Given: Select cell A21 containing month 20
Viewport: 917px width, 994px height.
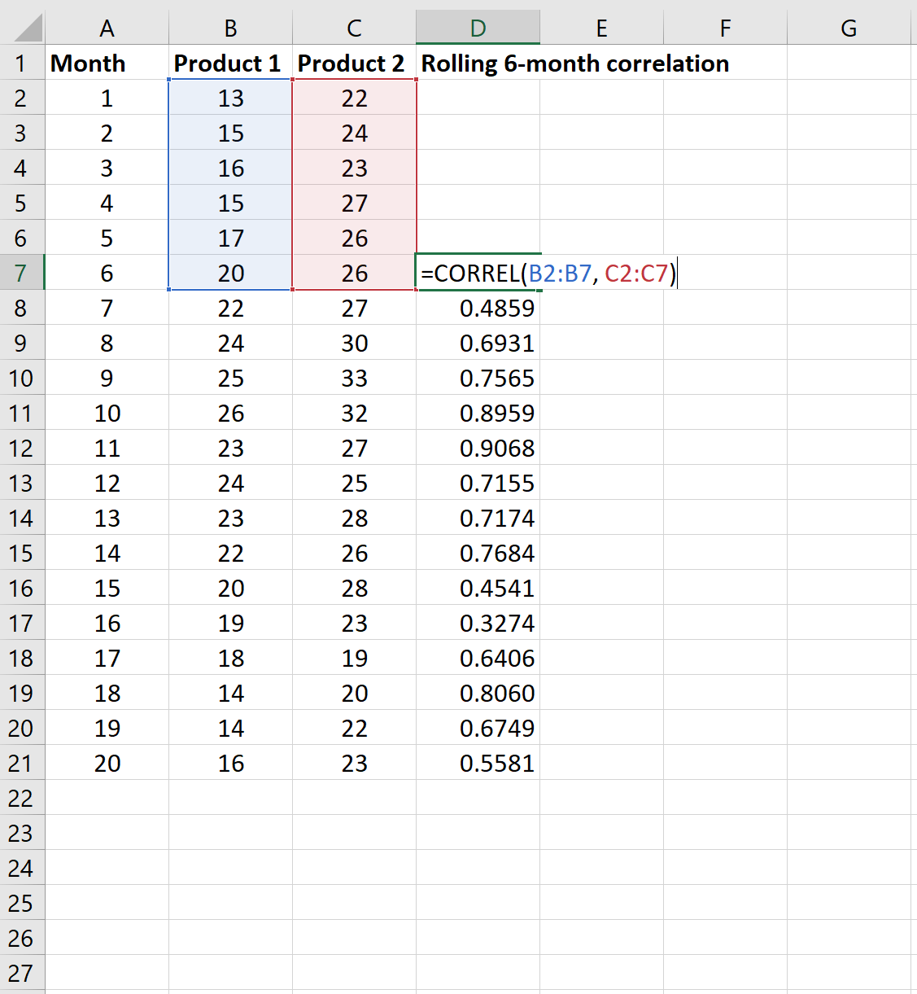Looking at the screenshot, I should 107,763.
